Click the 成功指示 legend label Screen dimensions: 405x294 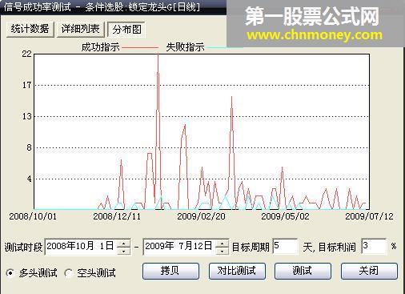pyautogui.click(x=100, y=47)
